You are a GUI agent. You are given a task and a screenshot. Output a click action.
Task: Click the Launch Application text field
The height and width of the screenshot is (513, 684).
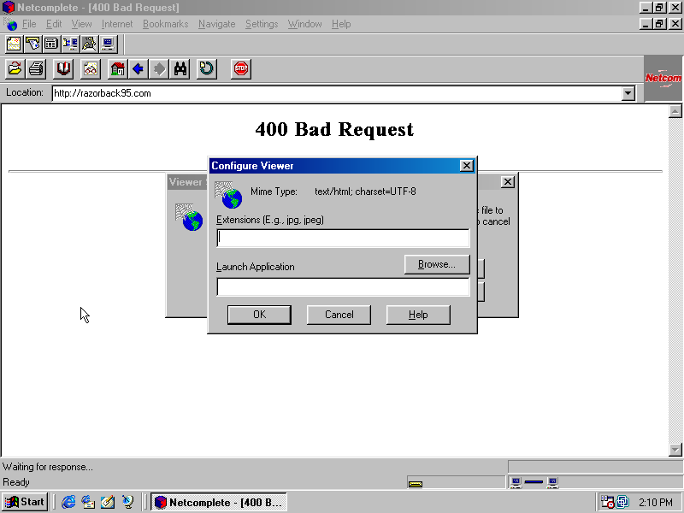click(x=343, y=287)
